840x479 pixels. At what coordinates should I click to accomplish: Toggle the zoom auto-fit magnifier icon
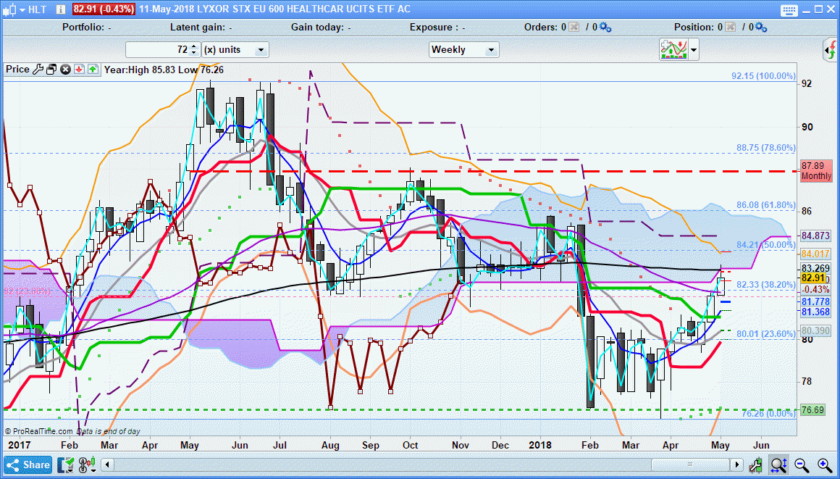tap(778, 465)
